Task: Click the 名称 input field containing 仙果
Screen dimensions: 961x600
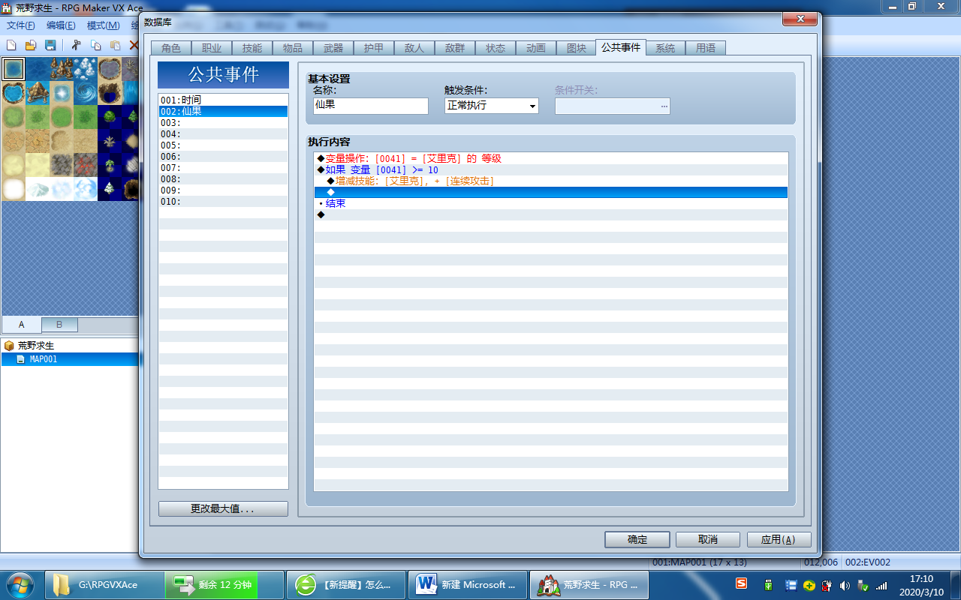Action: (x=370, y=106)
